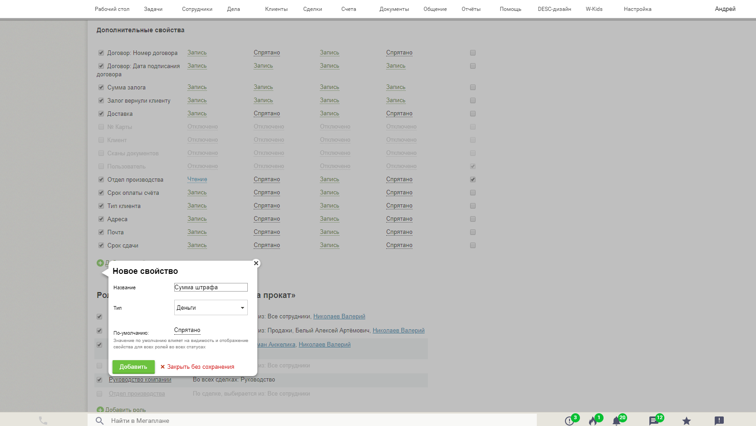Open the Отдел производства role link near bottom
Viewport: 756px width, 426px height.
point(137,394)
